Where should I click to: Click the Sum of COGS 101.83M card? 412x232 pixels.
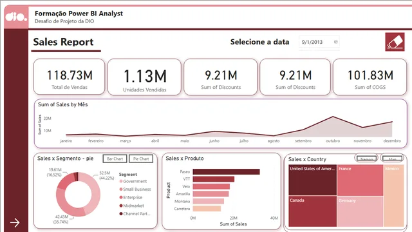pyautogui.click(x=370, y=77)
